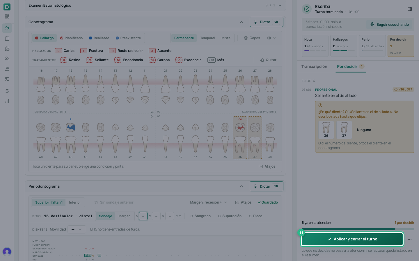
Task: Open the Margen: recesión + dropdown
Action: (x=208, y=202)
